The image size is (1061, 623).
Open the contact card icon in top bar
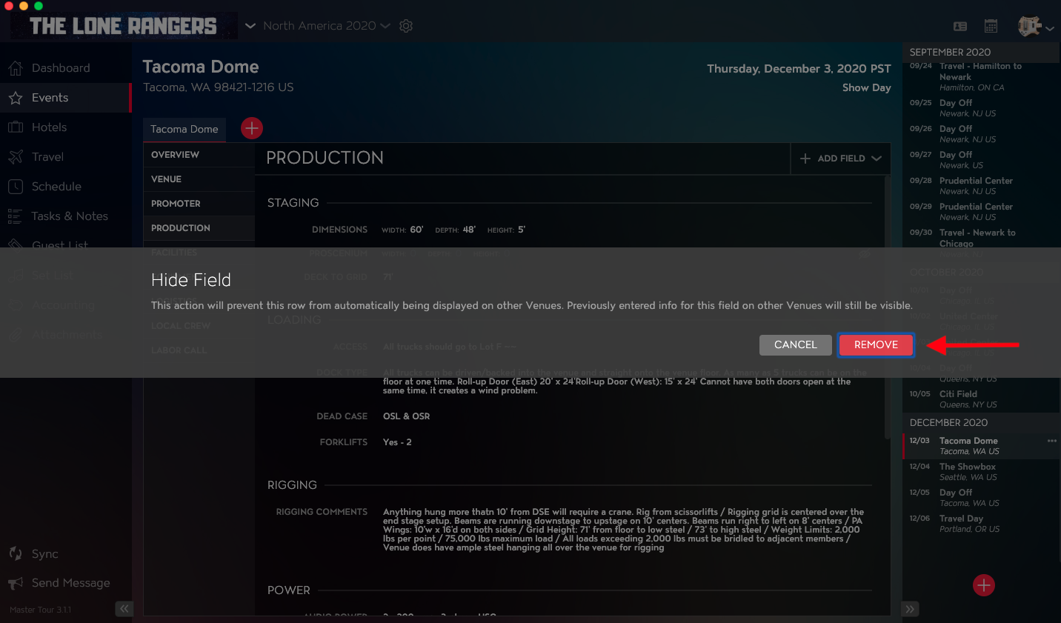(959, 25)
